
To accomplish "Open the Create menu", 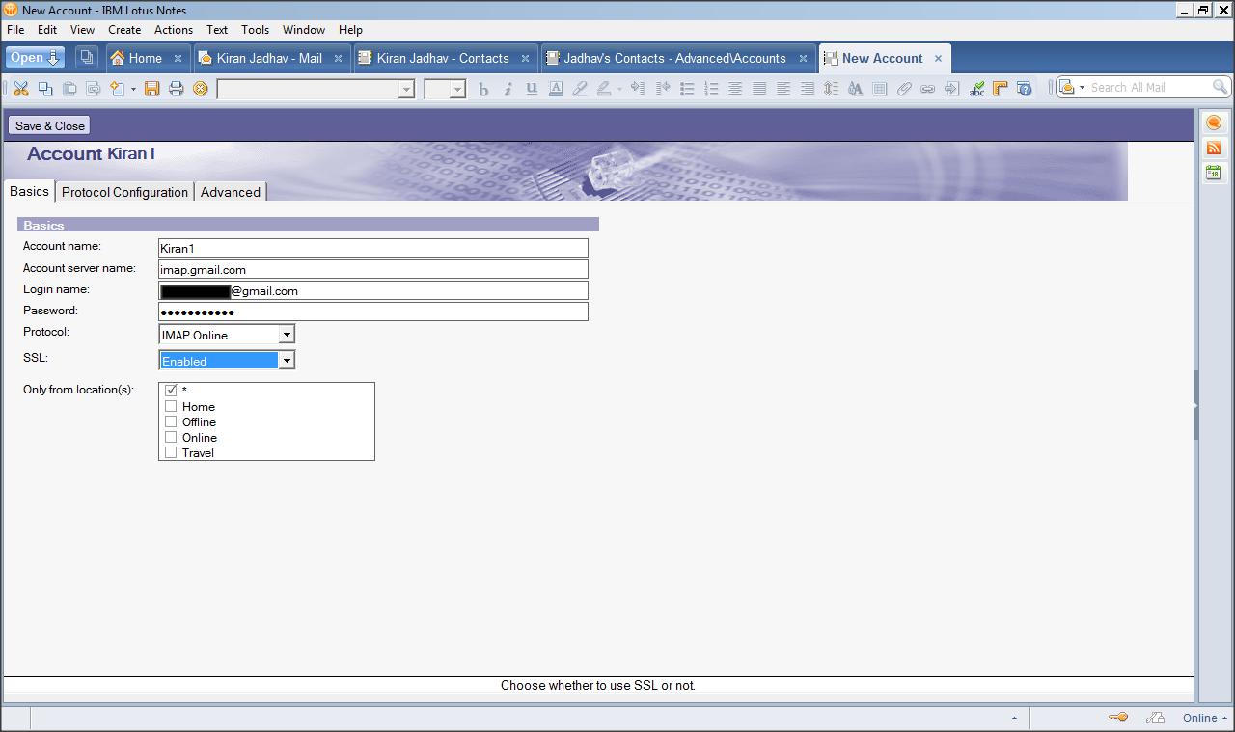I will tap(124, 30).
